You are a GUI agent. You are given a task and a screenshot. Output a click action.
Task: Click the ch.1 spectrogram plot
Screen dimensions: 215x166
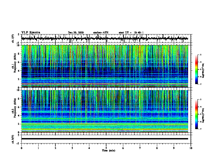point(105,66)
